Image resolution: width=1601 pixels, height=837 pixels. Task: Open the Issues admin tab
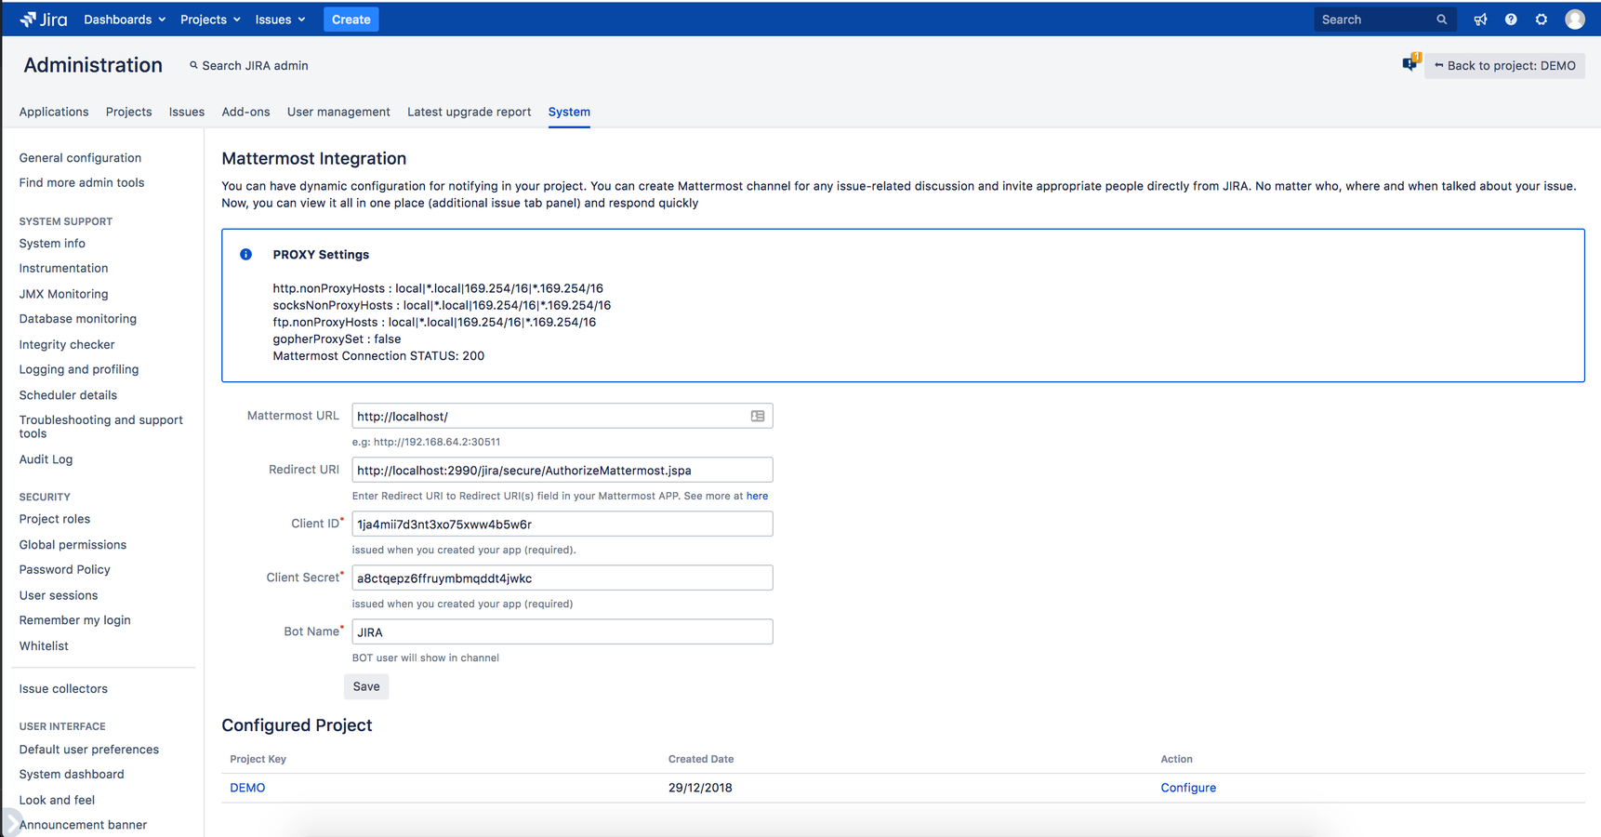tap(187, 112)
